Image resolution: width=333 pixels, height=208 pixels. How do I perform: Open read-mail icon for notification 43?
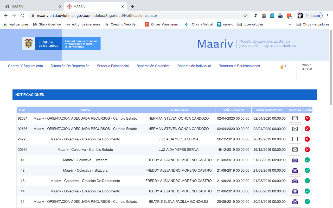pyautogui.click(x=295, y=181)
